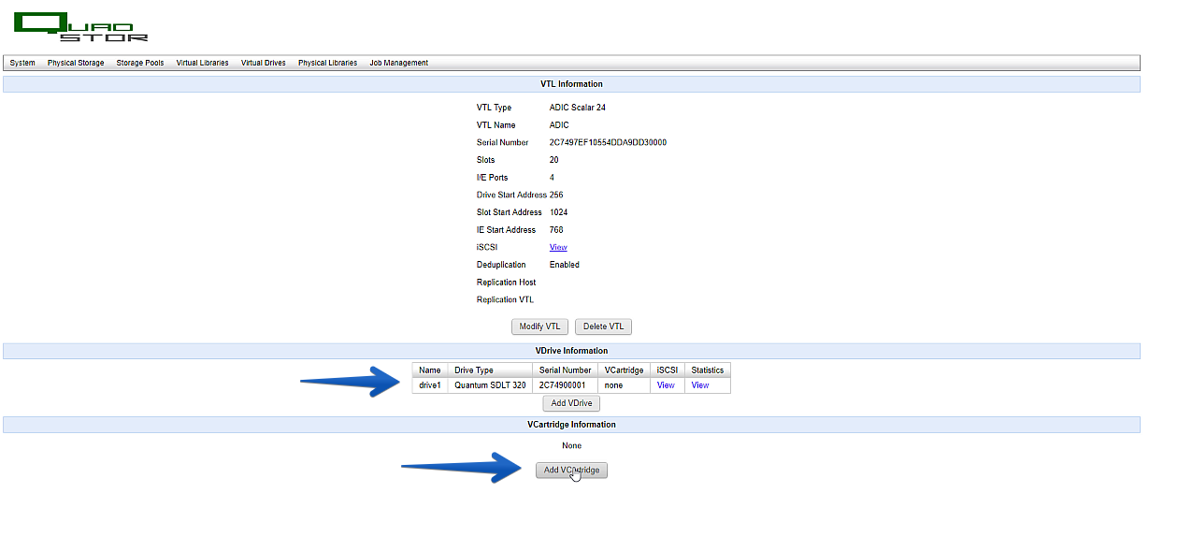Open the Virtual Drives menu
The image size is (1192, 551).
tap(264, 63)
